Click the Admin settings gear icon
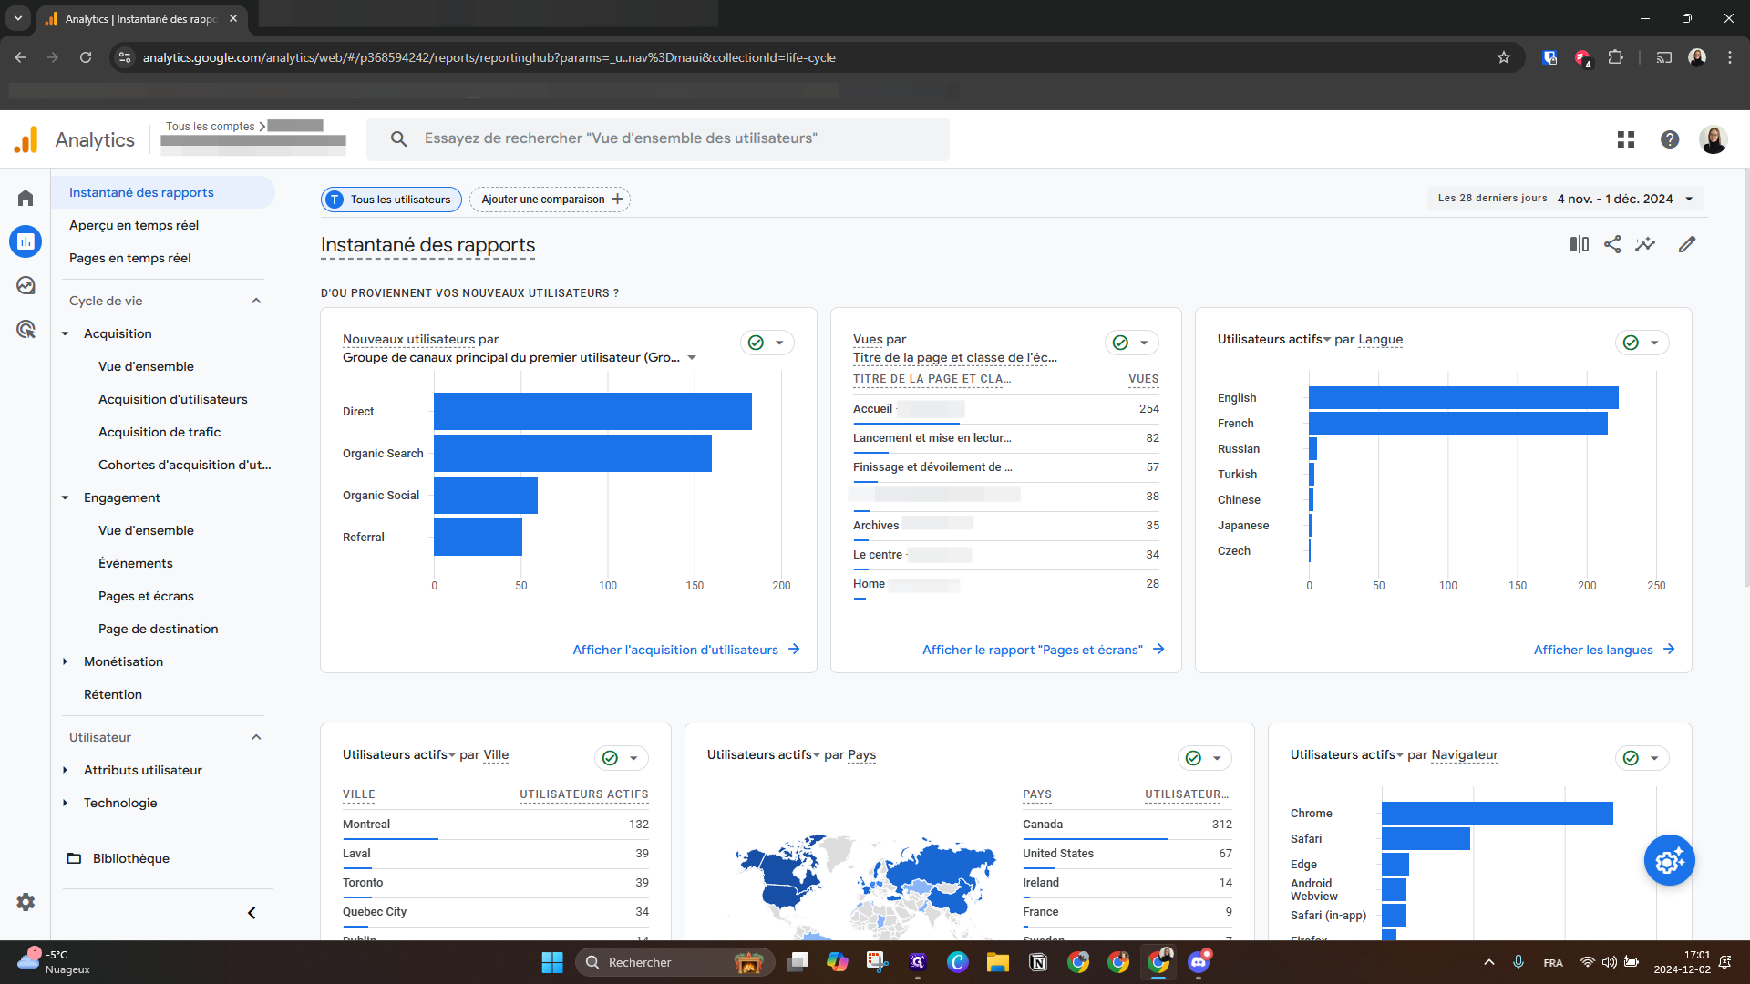 click(26, 902)
